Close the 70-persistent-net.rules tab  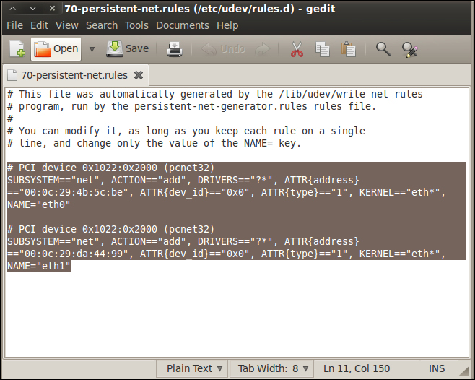[139, 75]
